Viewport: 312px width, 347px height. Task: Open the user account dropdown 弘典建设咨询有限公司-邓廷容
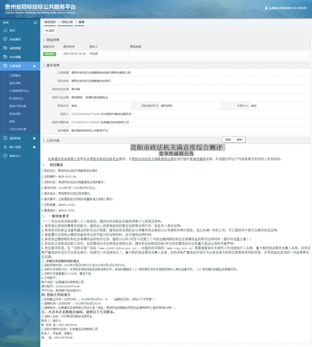(x=286, y=8)
